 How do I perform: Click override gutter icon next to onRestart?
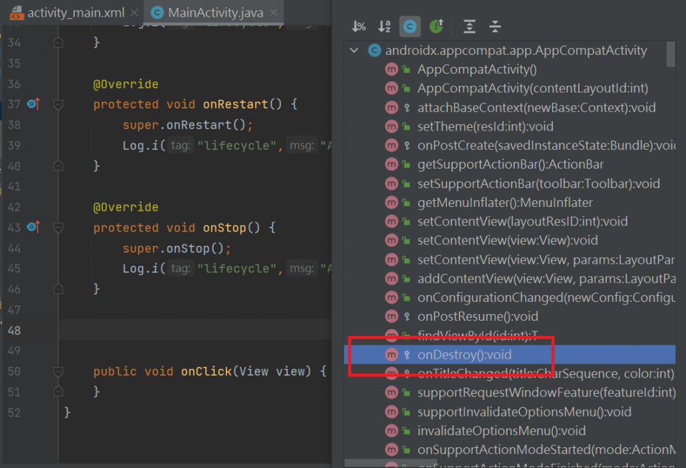tap(33, 104)
